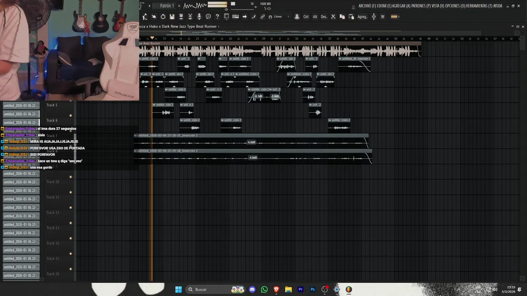Toggle mute dot between Track 13 and Track 14
Image resolution: width=527 pixels, height=296 pixels.
(x=70, y=238)
